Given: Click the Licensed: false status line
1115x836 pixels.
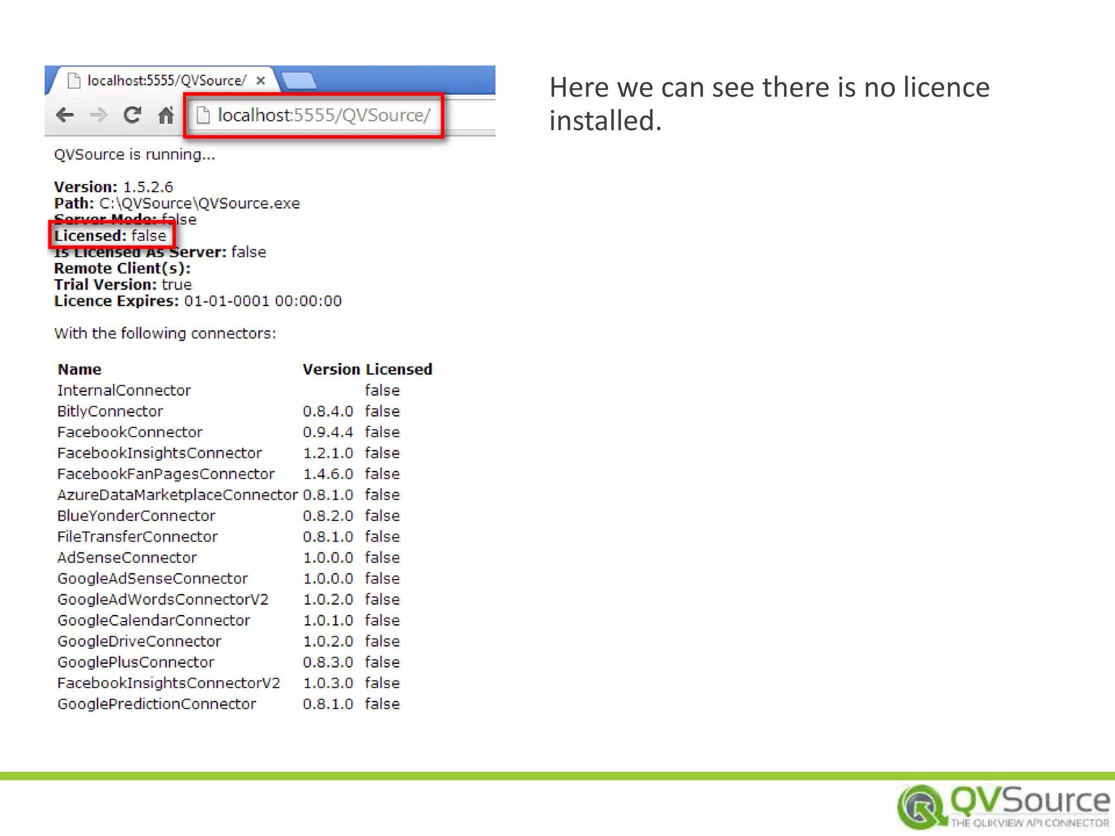Looking at the screenshot, I should [111, 236].
